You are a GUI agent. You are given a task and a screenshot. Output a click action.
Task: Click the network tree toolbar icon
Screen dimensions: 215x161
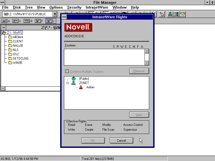coord(170,14)
